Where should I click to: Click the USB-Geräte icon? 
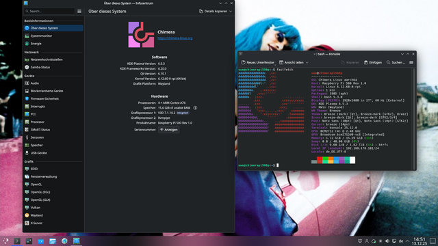(x=27, y=153)
